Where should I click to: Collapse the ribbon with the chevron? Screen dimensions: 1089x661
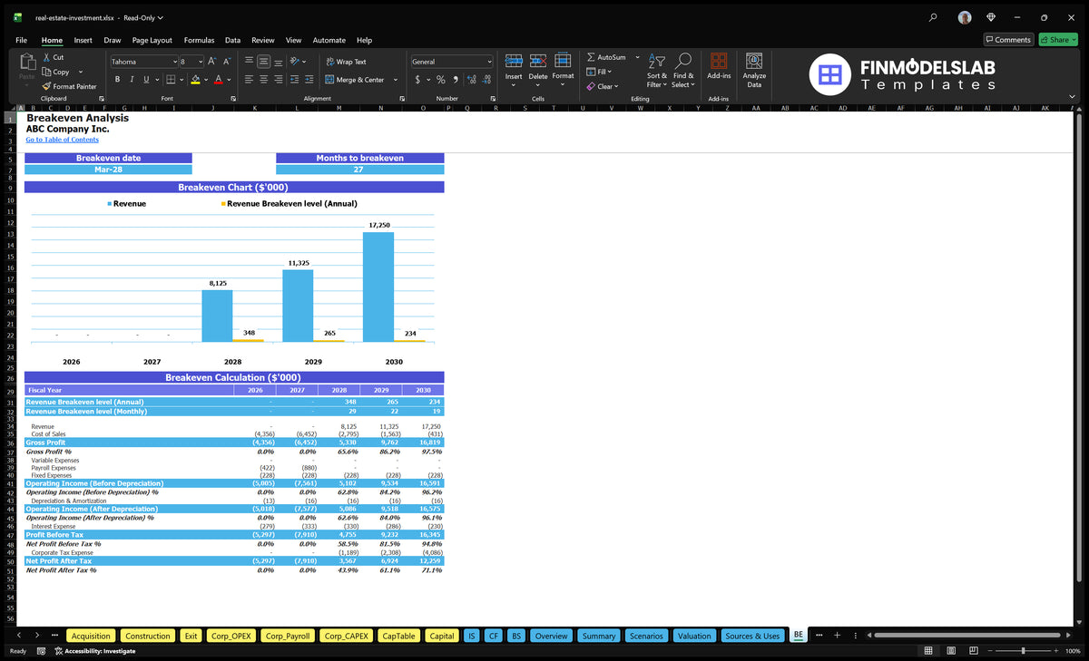point(1073,96)
